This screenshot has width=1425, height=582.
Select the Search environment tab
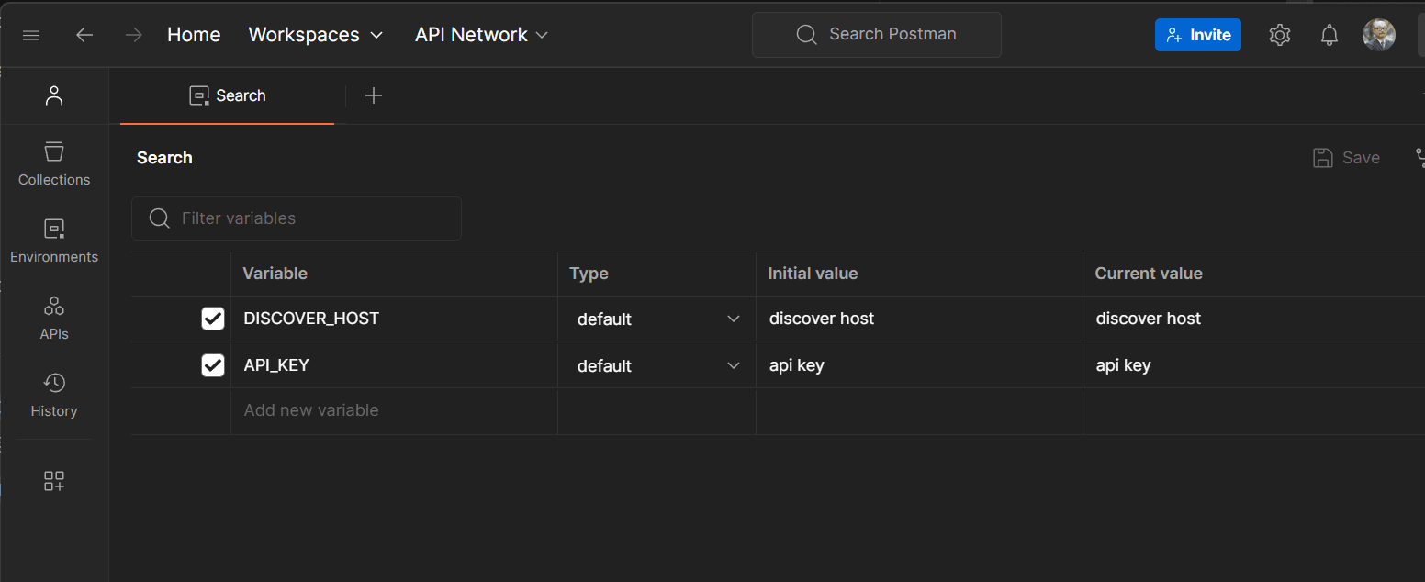coord(228,95)
